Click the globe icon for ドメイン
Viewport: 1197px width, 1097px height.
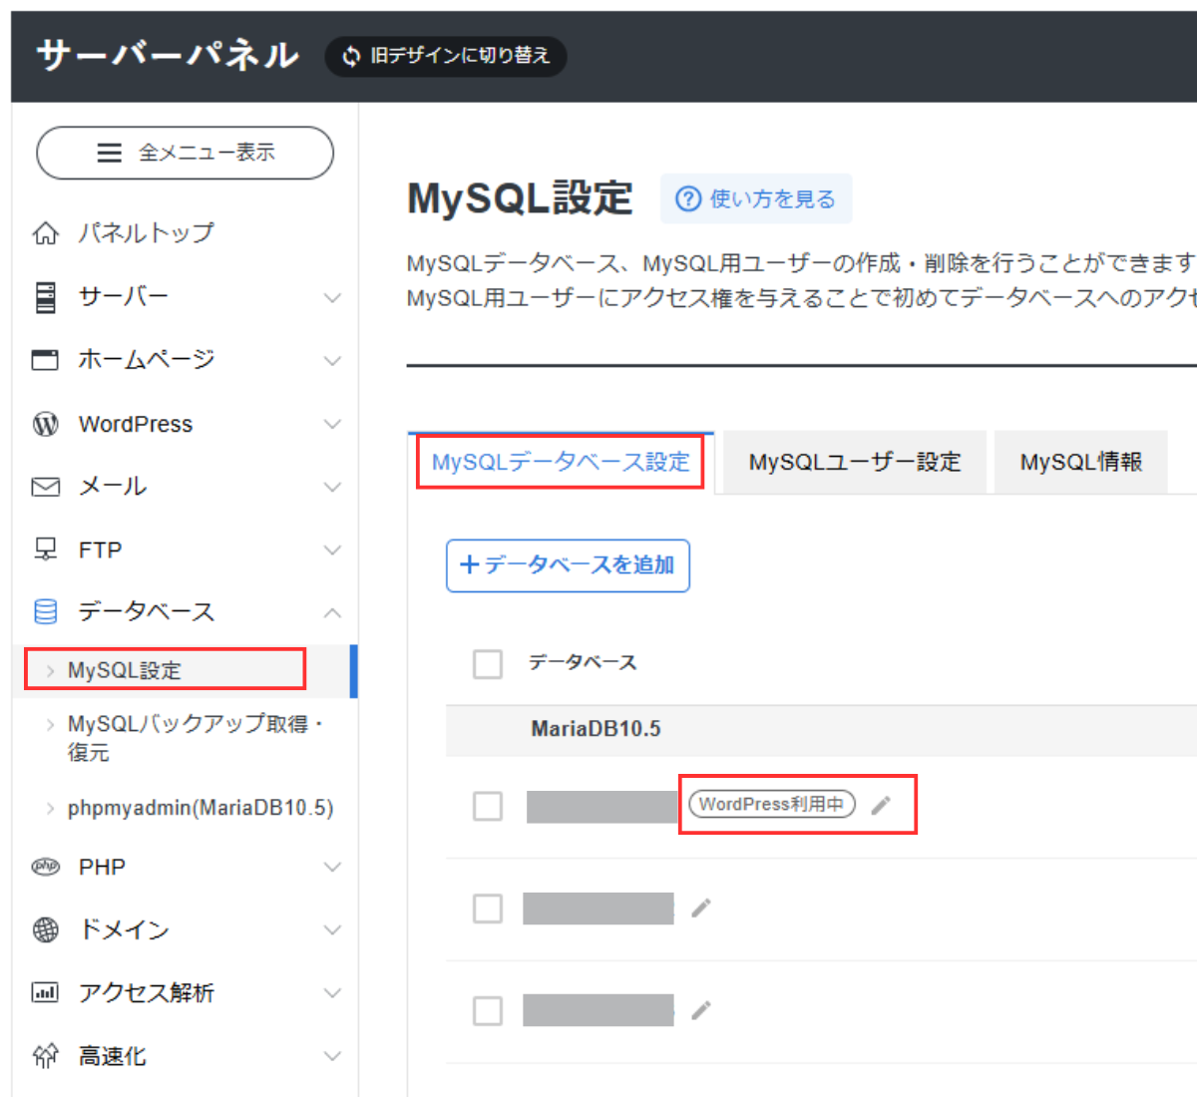46,929
